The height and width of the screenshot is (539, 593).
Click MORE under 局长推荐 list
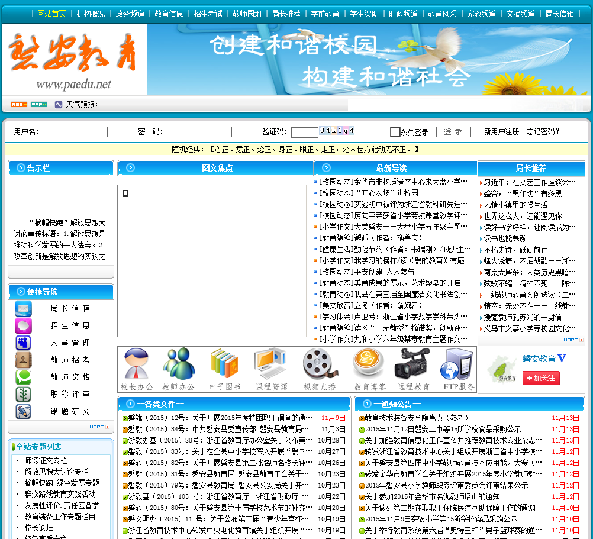click(x=573, y=340)
